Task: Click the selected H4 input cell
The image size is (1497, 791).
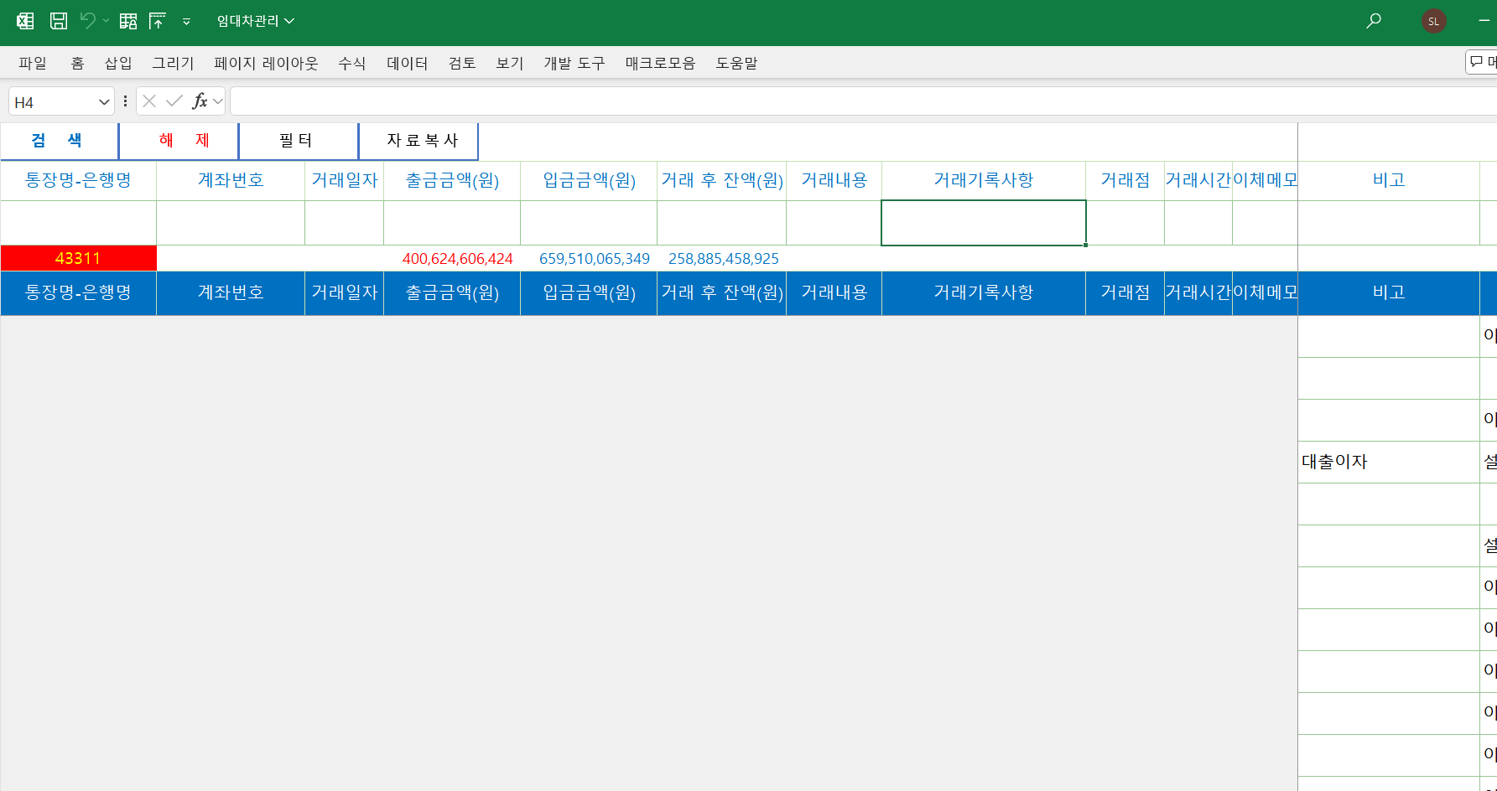Action: (984, 223)
